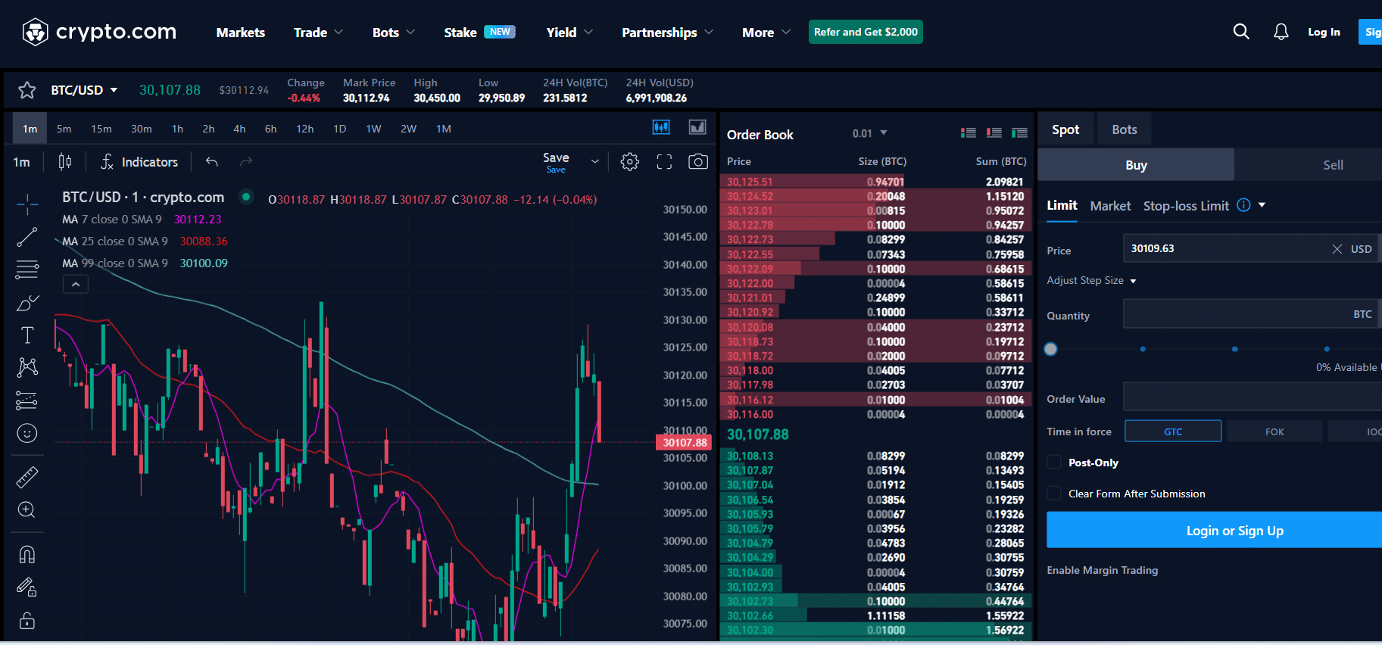Image resolution: width=1382 pixels, height=645 pixels.
Task: Open the forecasting position tool
Action: pyautogui.click(x=27, y=400)
